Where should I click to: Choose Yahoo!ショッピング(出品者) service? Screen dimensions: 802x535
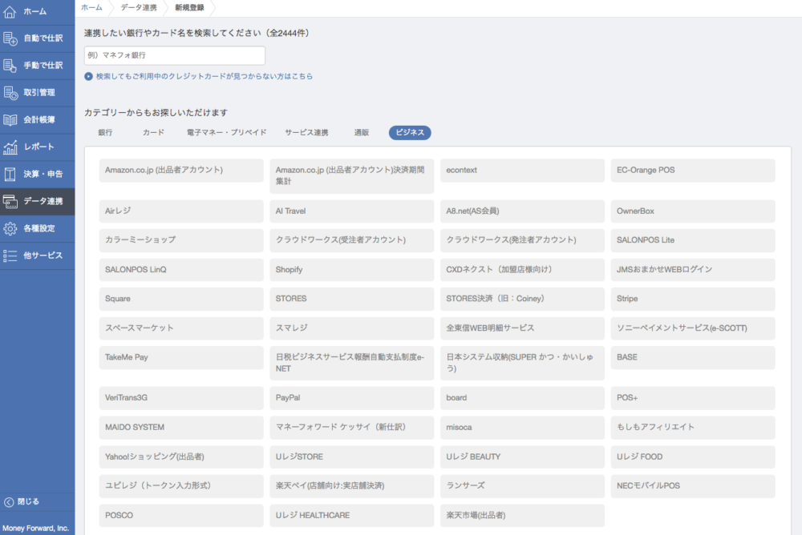coord(181,457)
